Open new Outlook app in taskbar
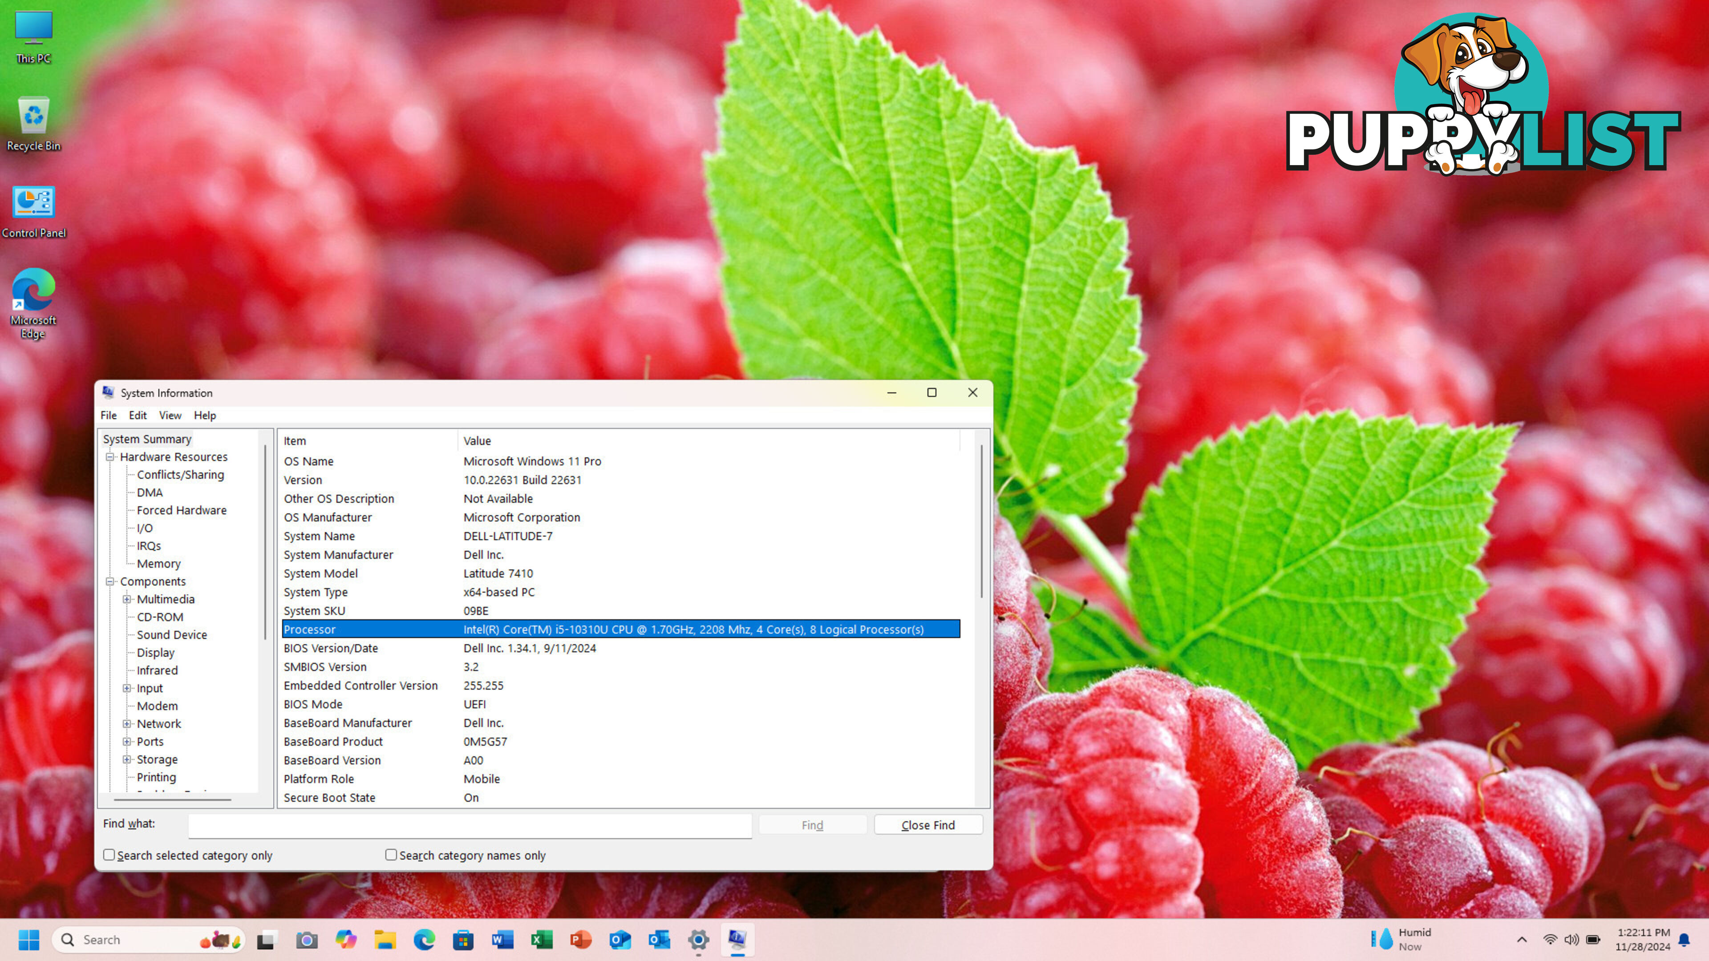Image resolution: width=1709 pixels, height=961 pixels. pos(620,940)
